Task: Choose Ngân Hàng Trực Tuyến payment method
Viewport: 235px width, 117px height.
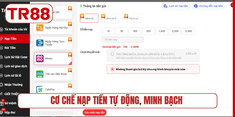Action: click(x=53, y=43)
